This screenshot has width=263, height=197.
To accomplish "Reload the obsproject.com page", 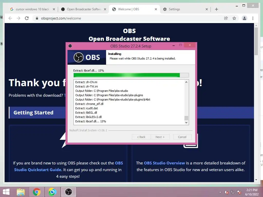I will [x=27, y=18].
